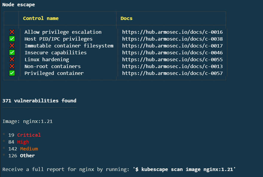Click the "Allow privilege escalation" control name

point(63,32)
